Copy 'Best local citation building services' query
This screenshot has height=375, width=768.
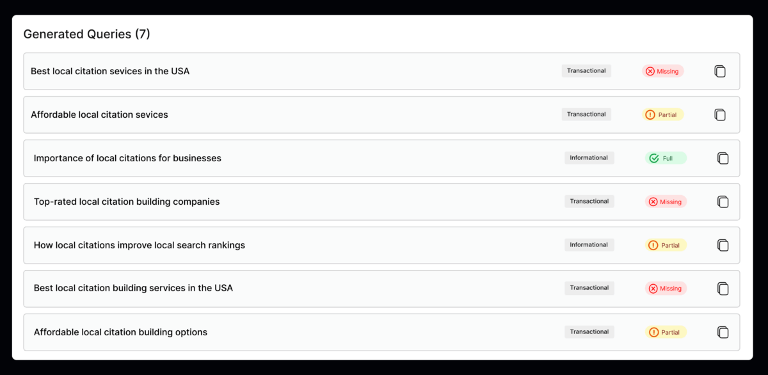723,289
